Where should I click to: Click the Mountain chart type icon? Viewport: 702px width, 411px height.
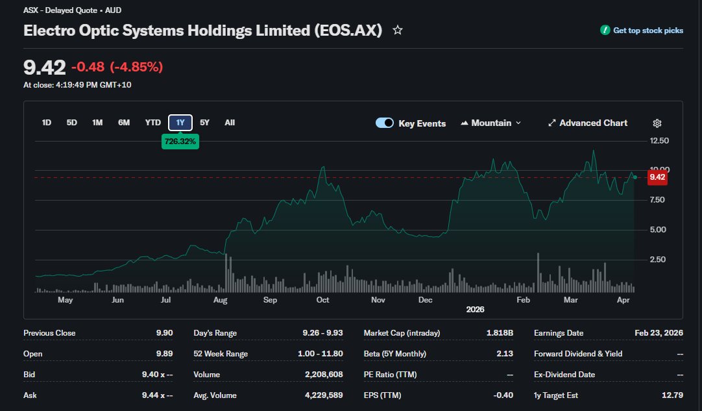click(465, 123)
